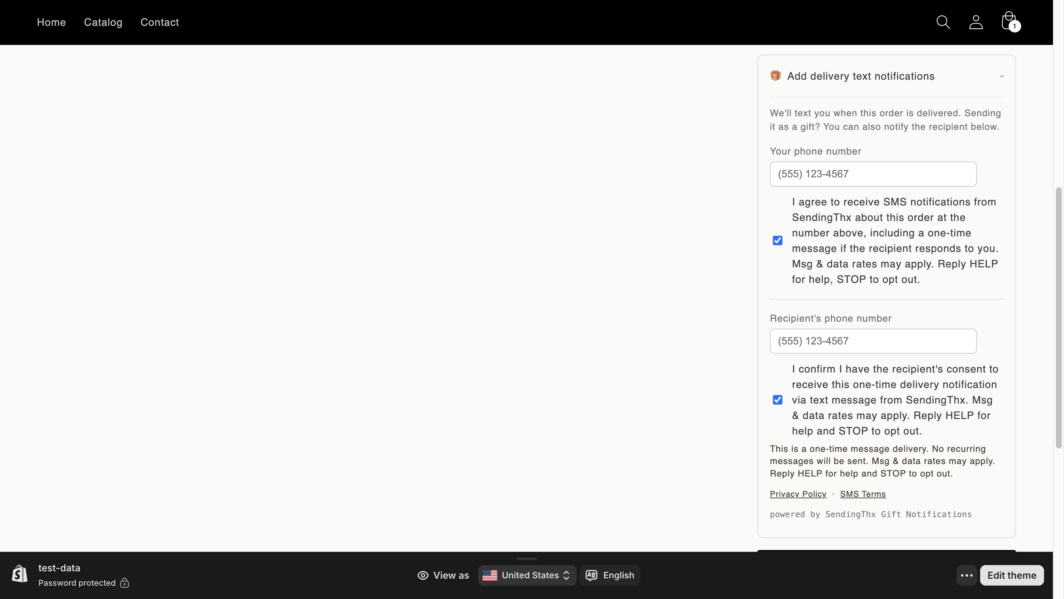Open the SMS Terms link
The width and height of the screenshot is (1064, 599).
point(863,494)
